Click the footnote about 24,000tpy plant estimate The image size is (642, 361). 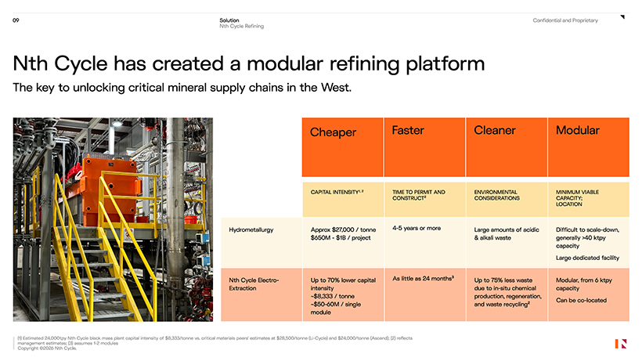[215, 341]
